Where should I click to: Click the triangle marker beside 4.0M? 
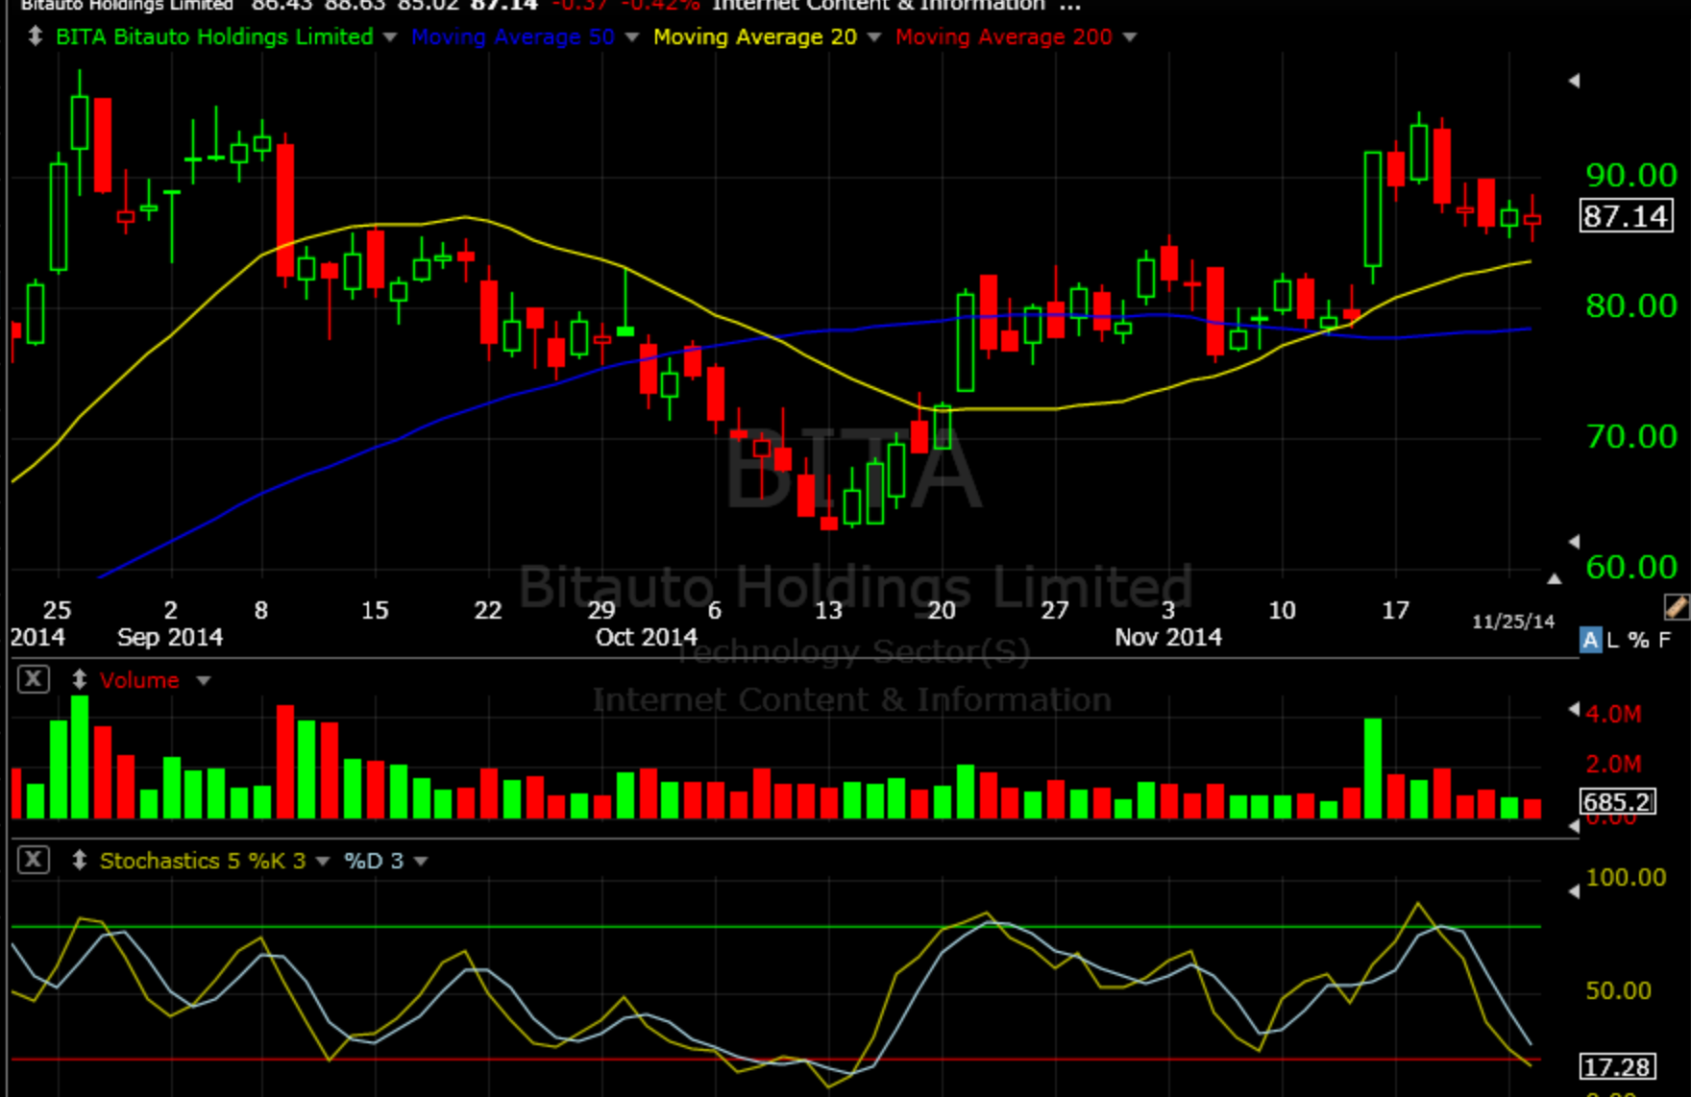click(x=1574, y=710)
